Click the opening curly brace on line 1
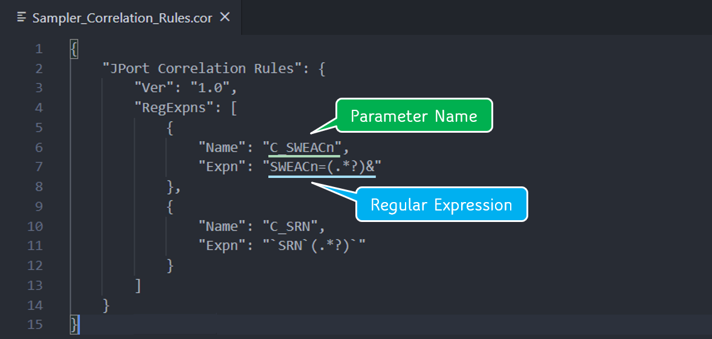Screen dimensions: 712x339 click(74, 49)
